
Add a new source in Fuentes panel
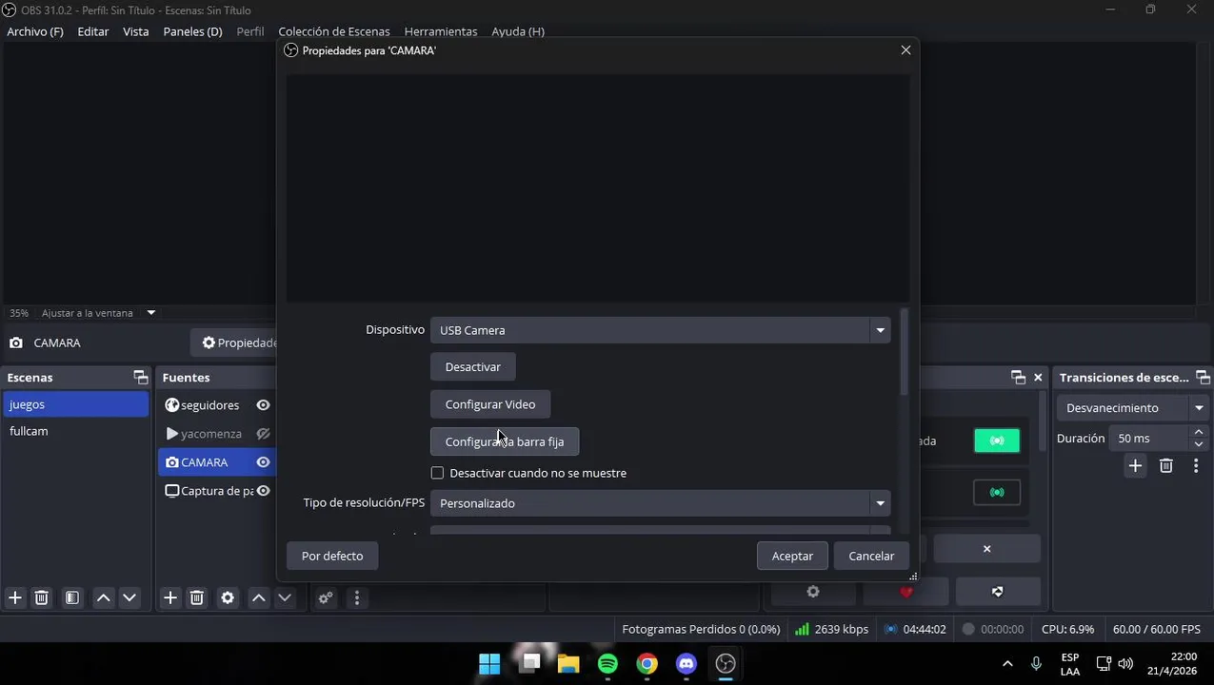(x=170, y=597)
